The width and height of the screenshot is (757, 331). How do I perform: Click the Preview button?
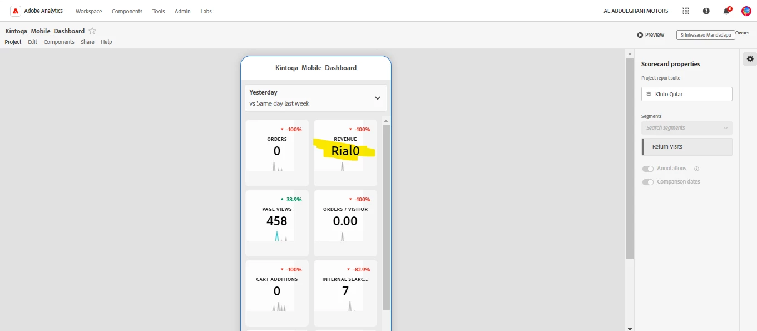click(x=651, y=35)
